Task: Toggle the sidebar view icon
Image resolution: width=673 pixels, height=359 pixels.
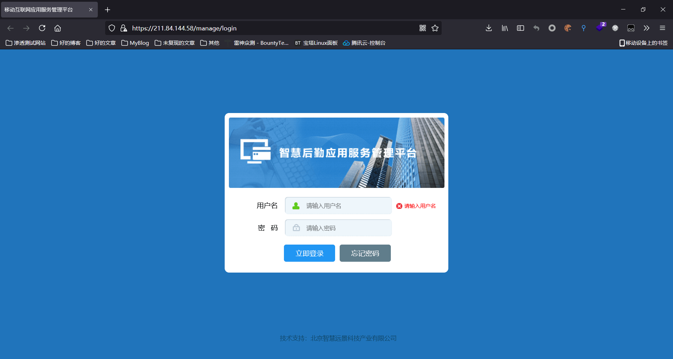Action: click(521, 28)
